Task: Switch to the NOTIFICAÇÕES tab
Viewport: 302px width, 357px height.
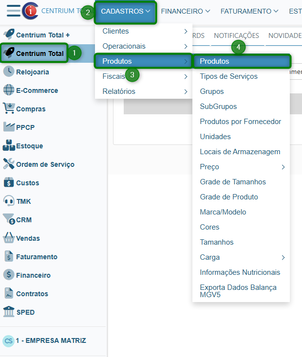Action: [x=236, y=36]
